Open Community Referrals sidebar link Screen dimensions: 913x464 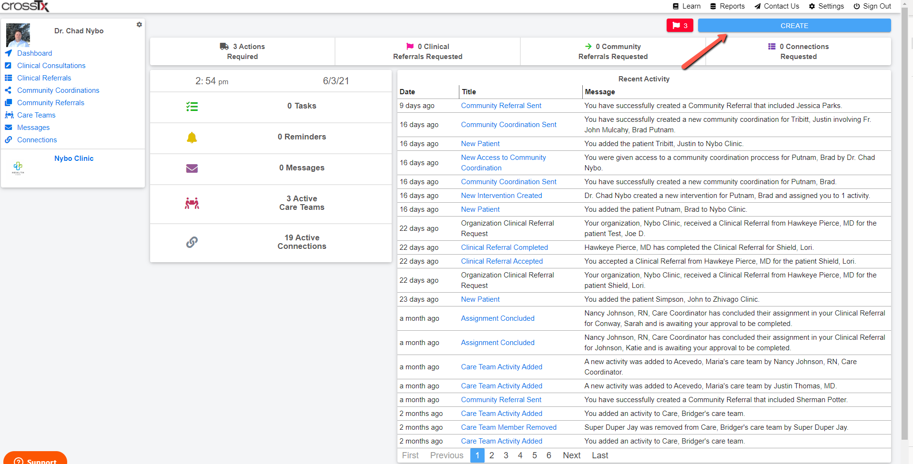click(51, 103)
